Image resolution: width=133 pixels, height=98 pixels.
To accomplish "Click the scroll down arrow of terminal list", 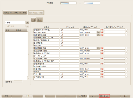I will tap(28, 78).
